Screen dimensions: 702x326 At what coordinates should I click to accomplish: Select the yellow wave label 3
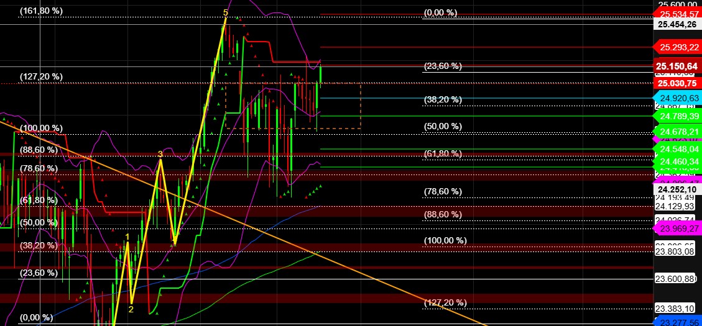tap(160, 154)
